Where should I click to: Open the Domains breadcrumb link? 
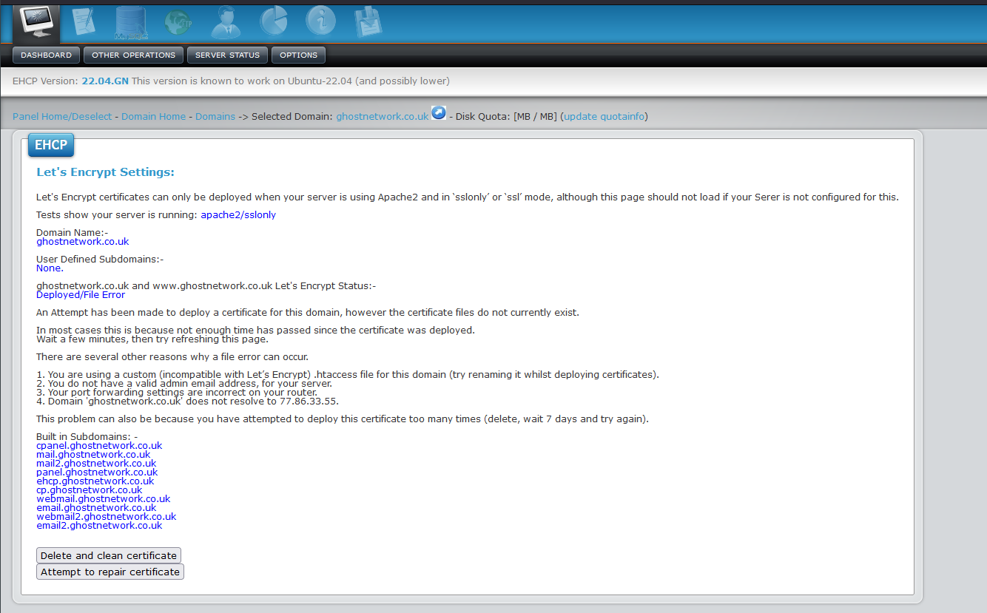click(x=215, y=117)
